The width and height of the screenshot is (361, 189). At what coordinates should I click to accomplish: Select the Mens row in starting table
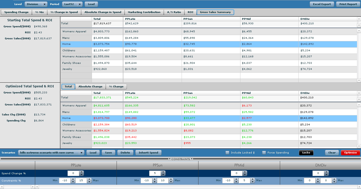pyautogui.click(x=209, y=38)
